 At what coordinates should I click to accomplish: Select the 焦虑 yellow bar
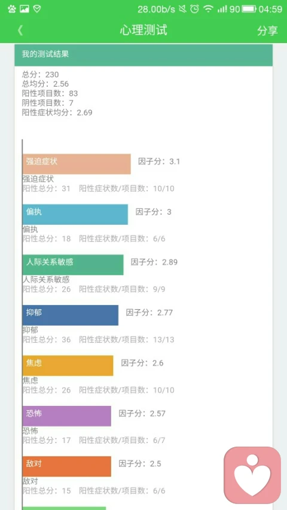[x=68, y=365]
